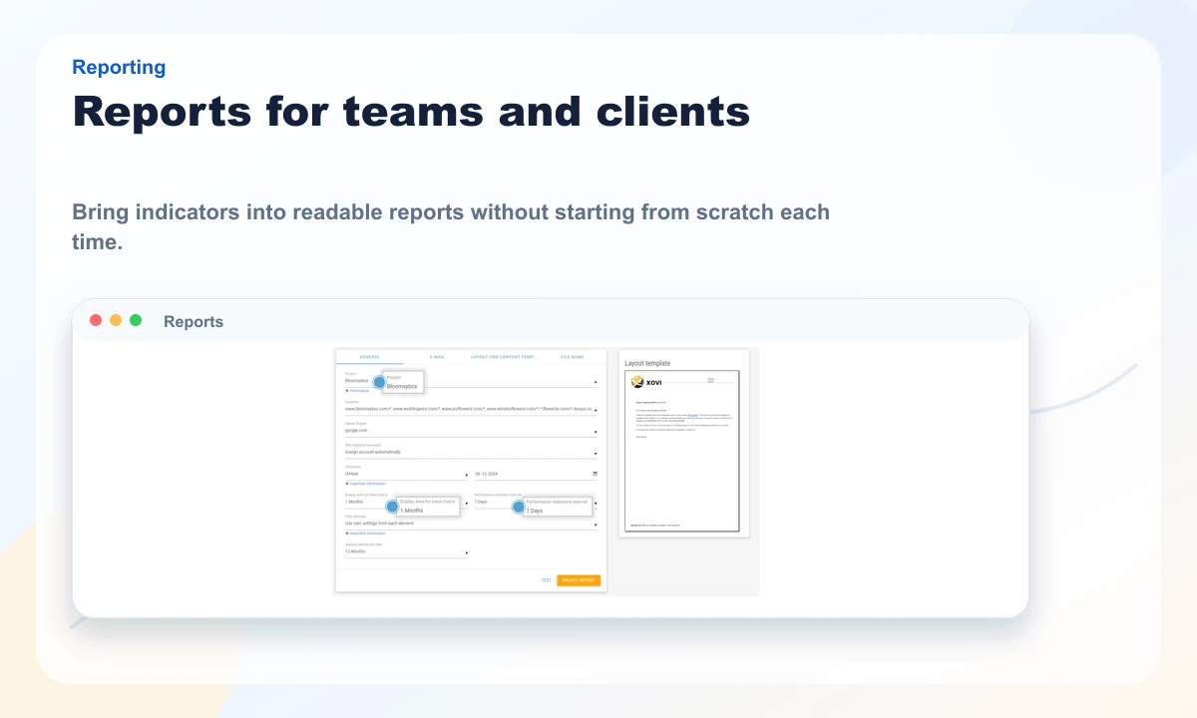The height and width of the screenshot is (718, 1197).
Task: Open the E-Mail tab
Action: [437, 356]
